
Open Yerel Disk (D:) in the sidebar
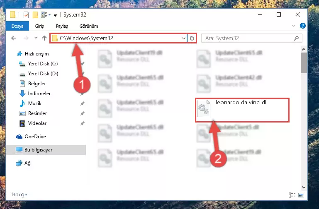point(43,73)
